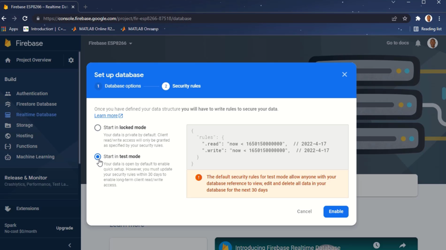Click the security rules code box
This screenshot has height=250, width=446.
tap(267, 147)
